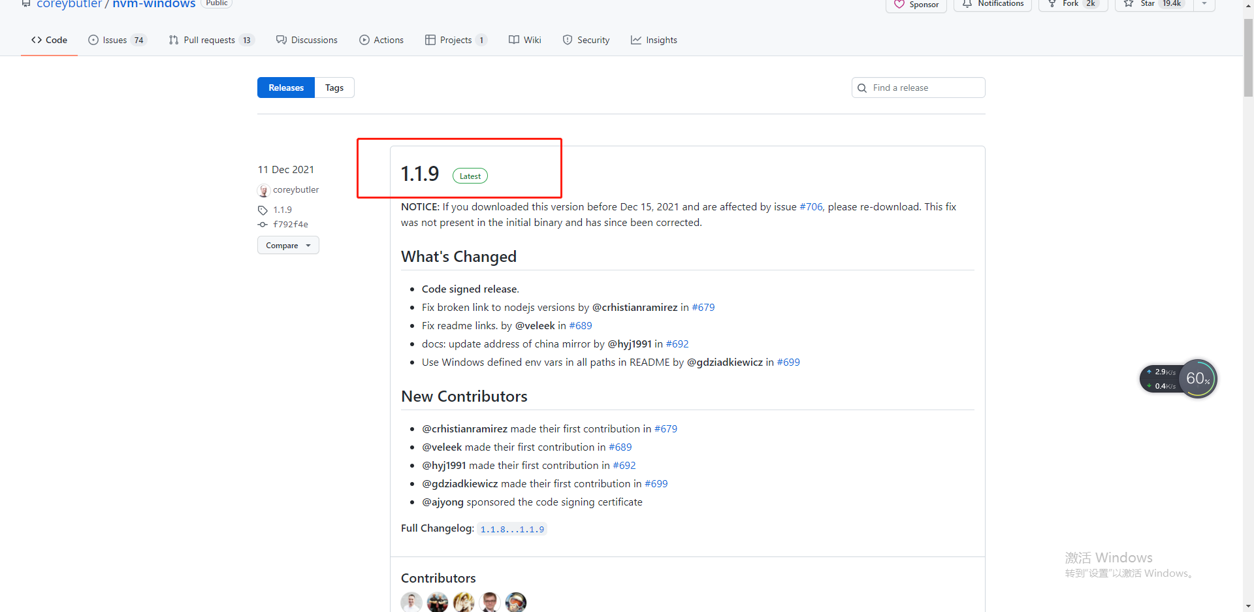The image size is (1254, 612).
Task: Open the Code tab
Action: point(49,40)
